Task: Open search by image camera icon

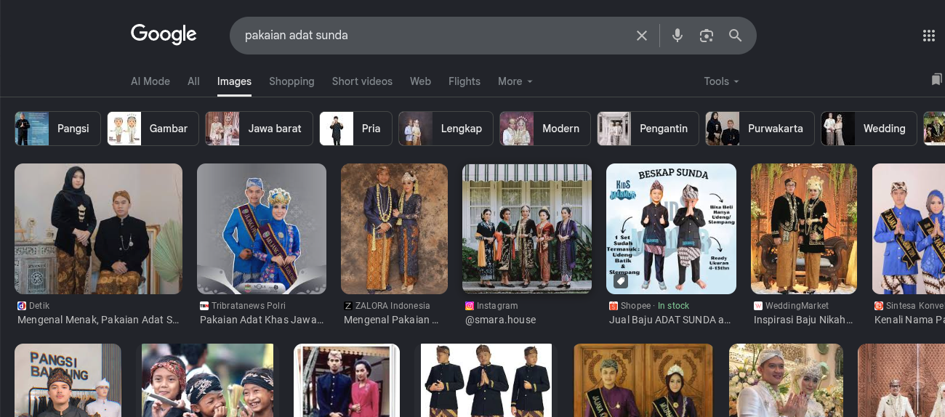Action: pyautogui.click(x=706, y=36)
